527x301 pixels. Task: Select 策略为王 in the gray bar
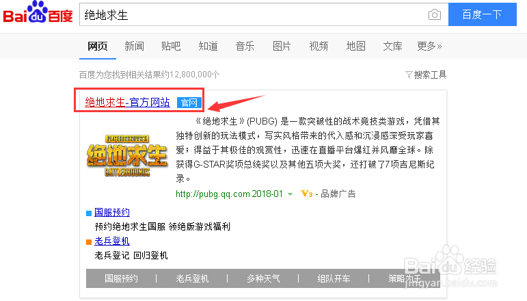[405, 278]
